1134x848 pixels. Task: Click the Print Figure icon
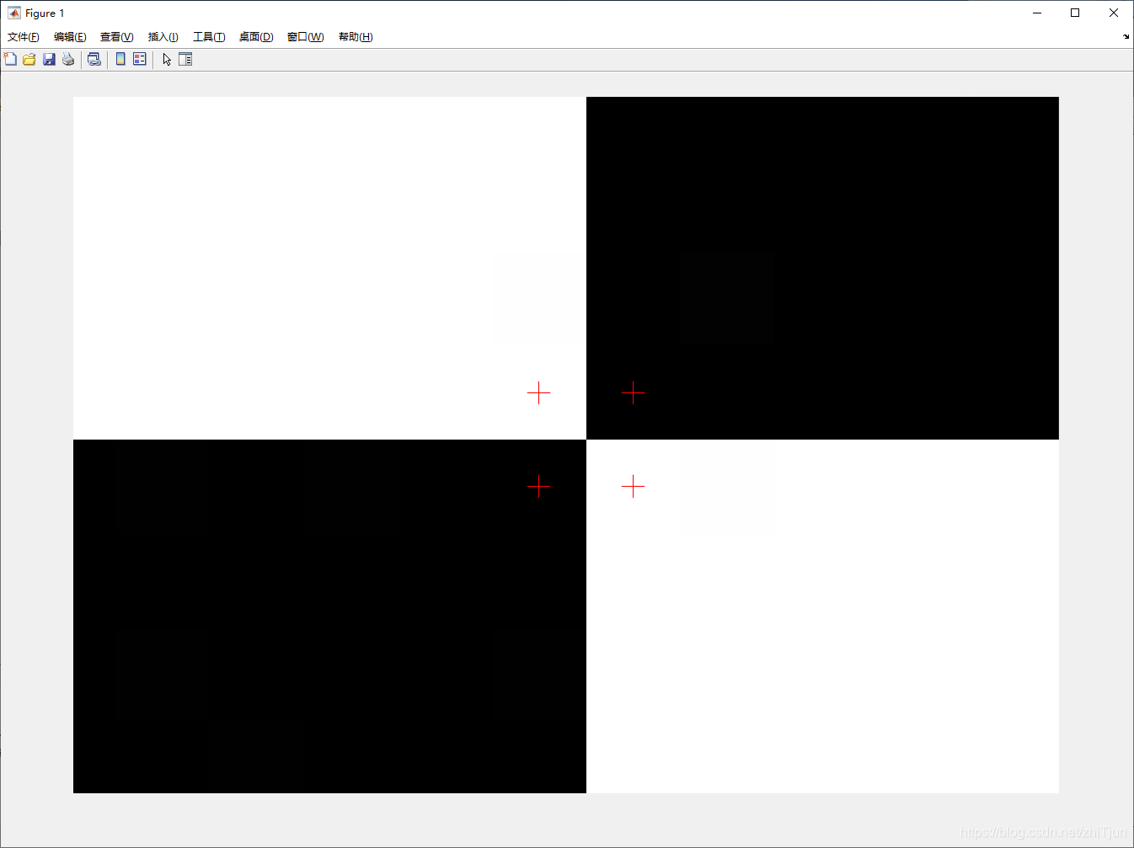pos(68,59)
